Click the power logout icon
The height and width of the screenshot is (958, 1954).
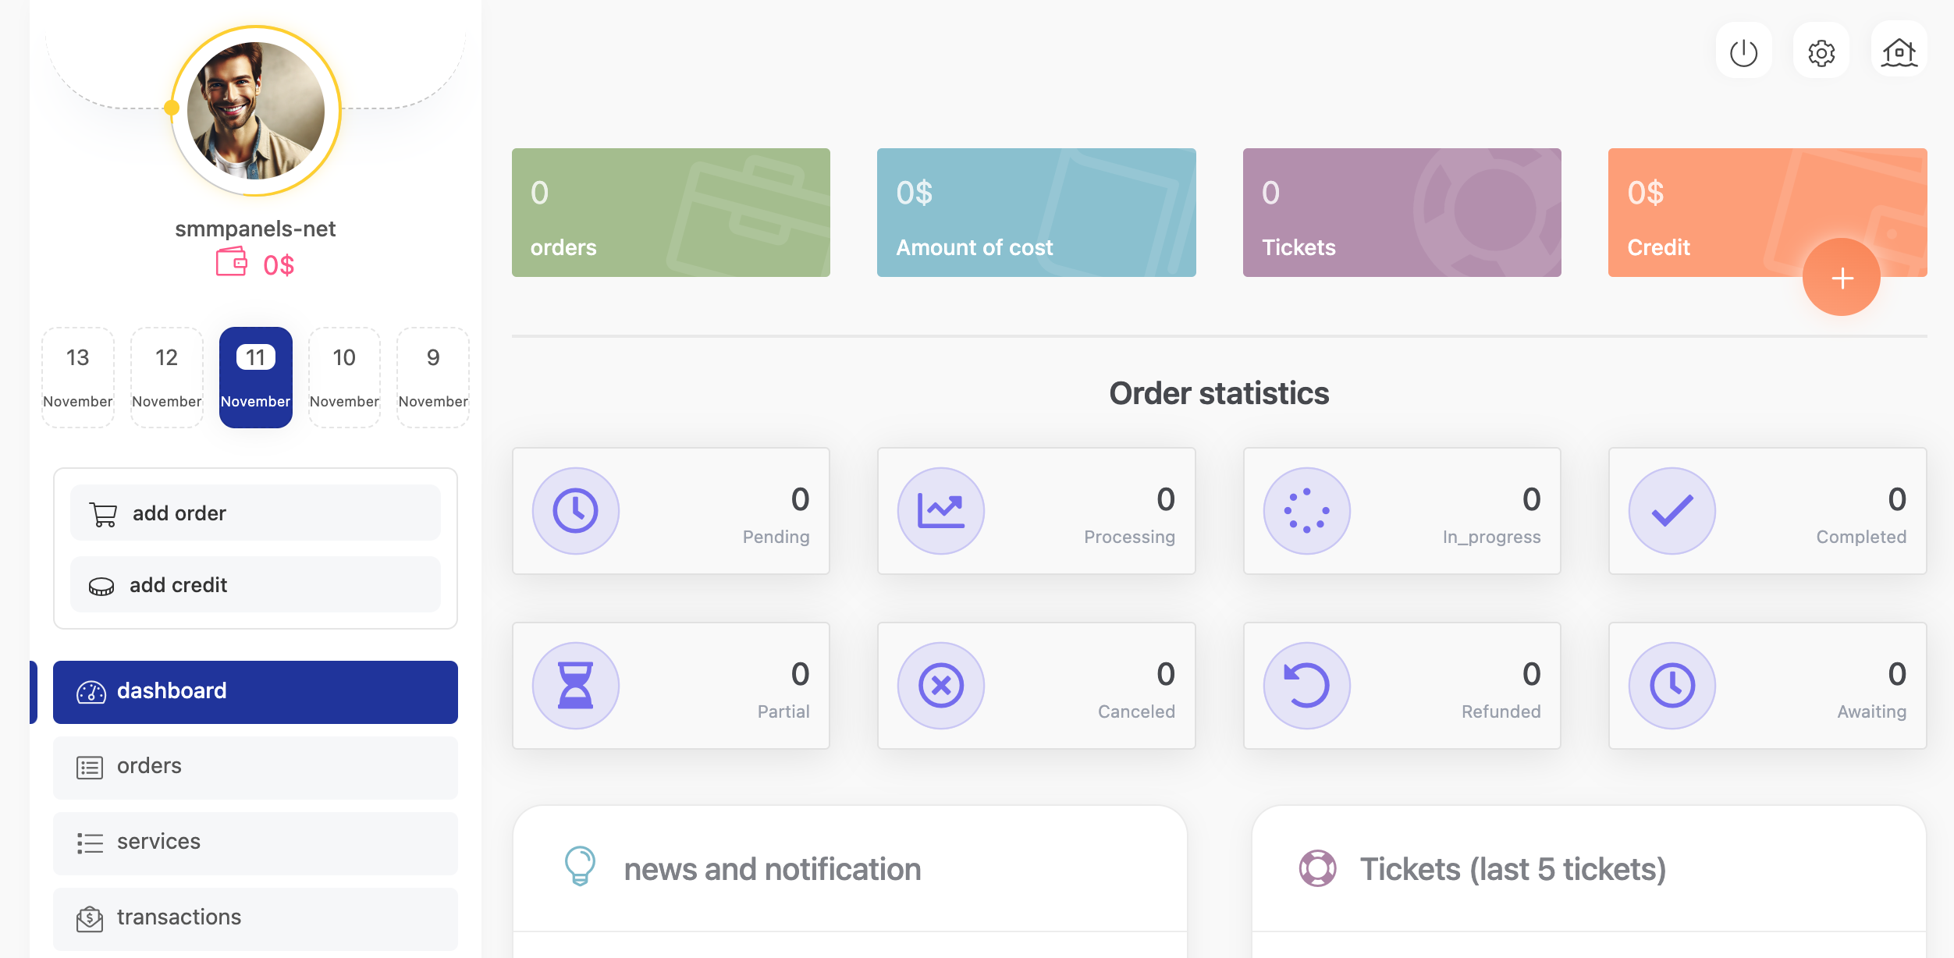(x=1743, y=52)
